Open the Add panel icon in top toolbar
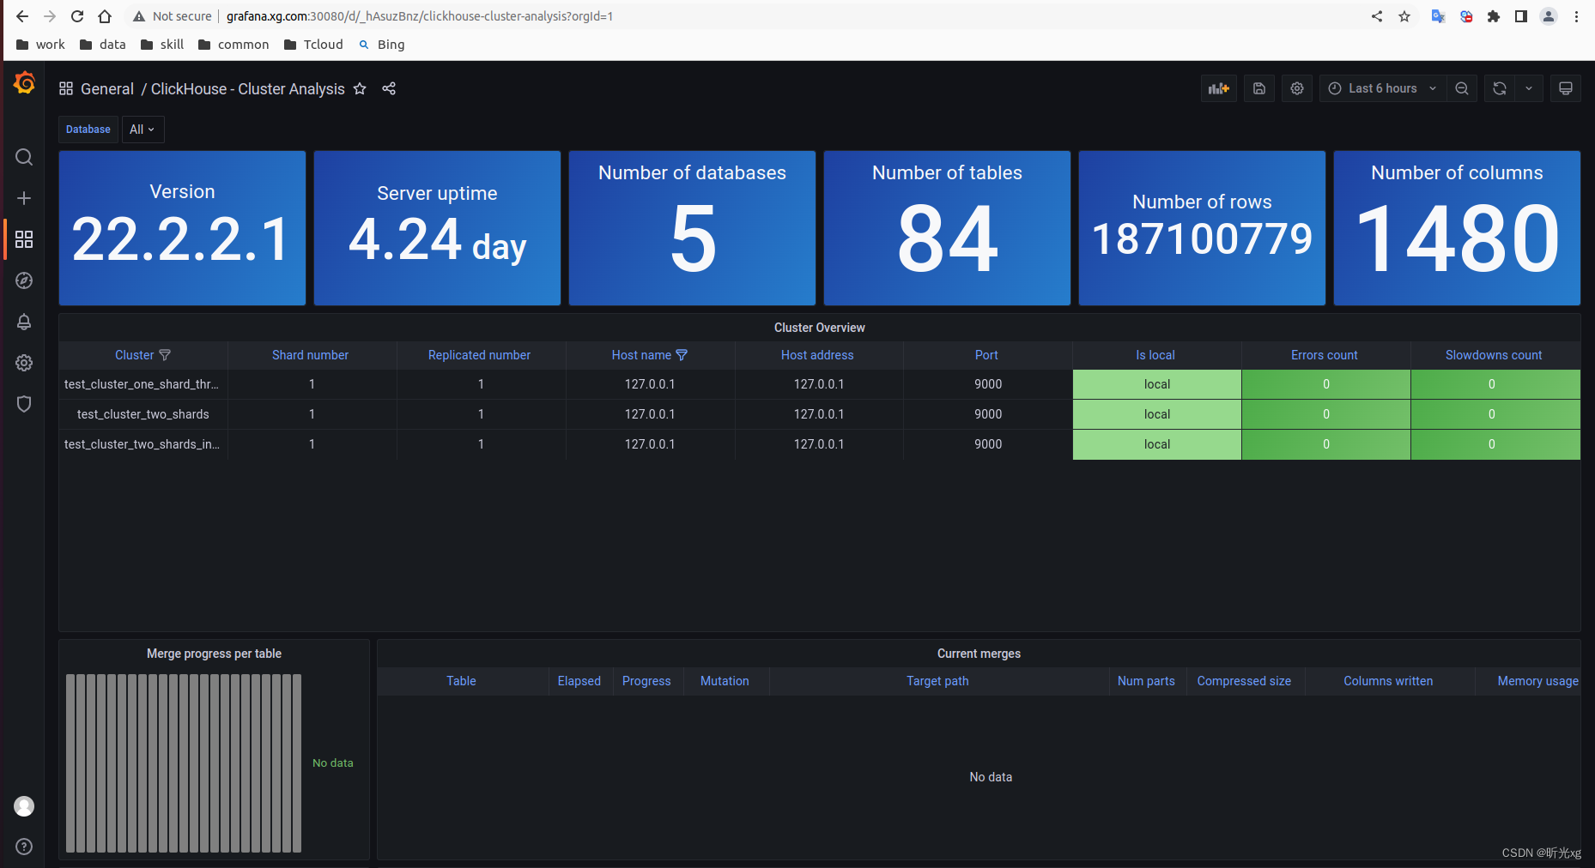The image size is (1595, 868). 1218,87
